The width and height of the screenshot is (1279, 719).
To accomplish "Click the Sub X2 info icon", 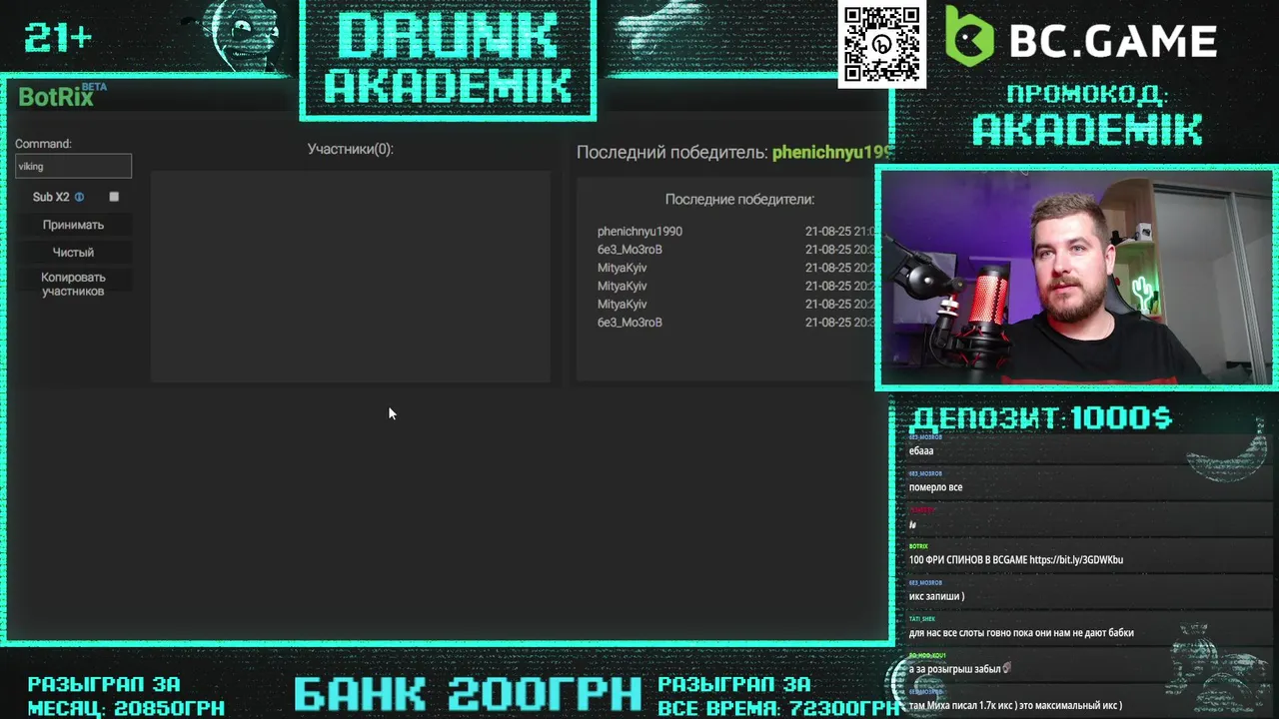I will [x=79, y=198].
